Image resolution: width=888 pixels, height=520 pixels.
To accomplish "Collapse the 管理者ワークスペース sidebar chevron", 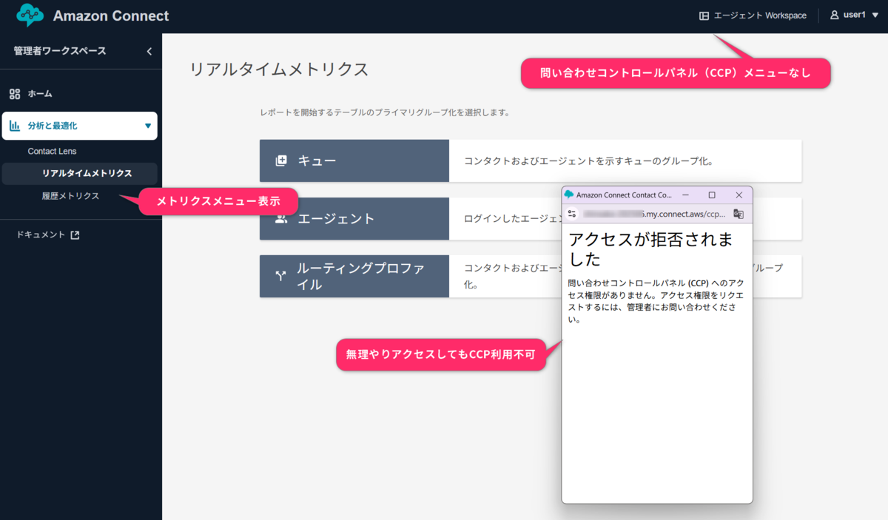I will click(x=149, y=52).
